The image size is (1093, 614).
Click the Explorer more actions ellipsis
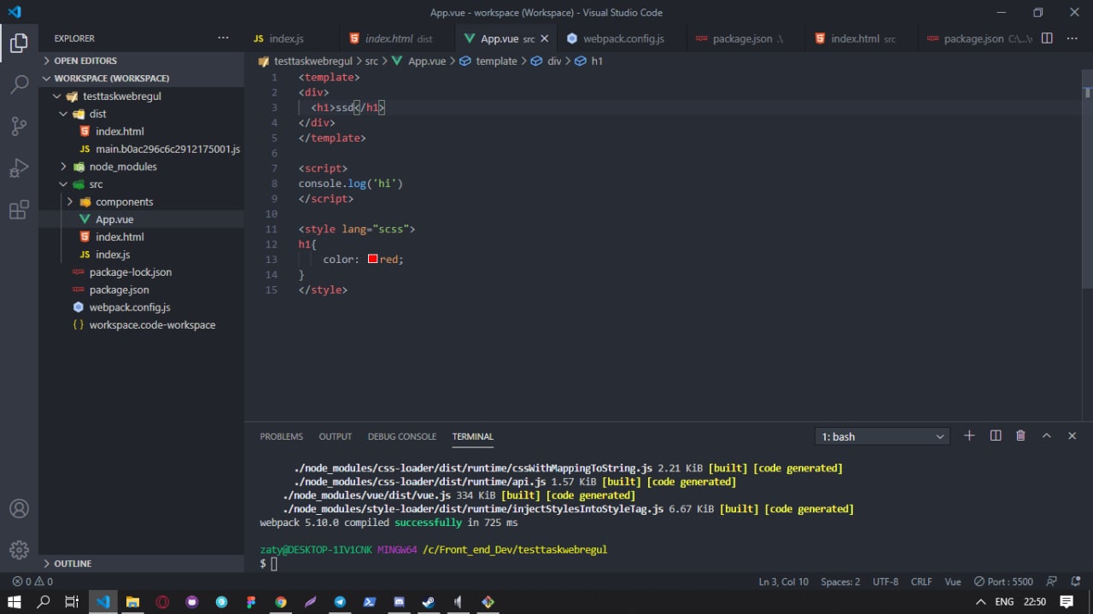tap(223, 38)
